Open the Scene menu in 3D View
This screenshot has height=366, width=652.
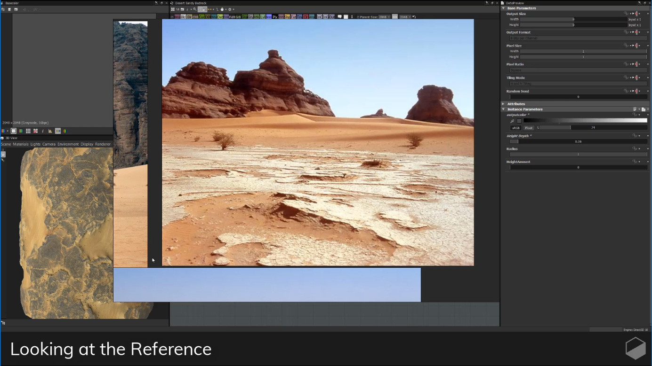(x=6, y=144)
